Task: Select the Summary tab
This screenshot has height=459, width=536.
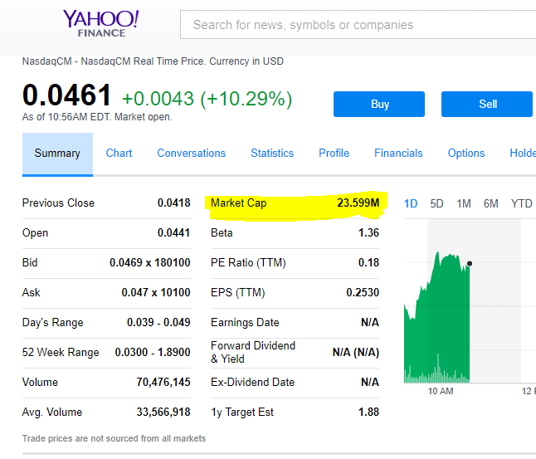Action: [57, 154]
